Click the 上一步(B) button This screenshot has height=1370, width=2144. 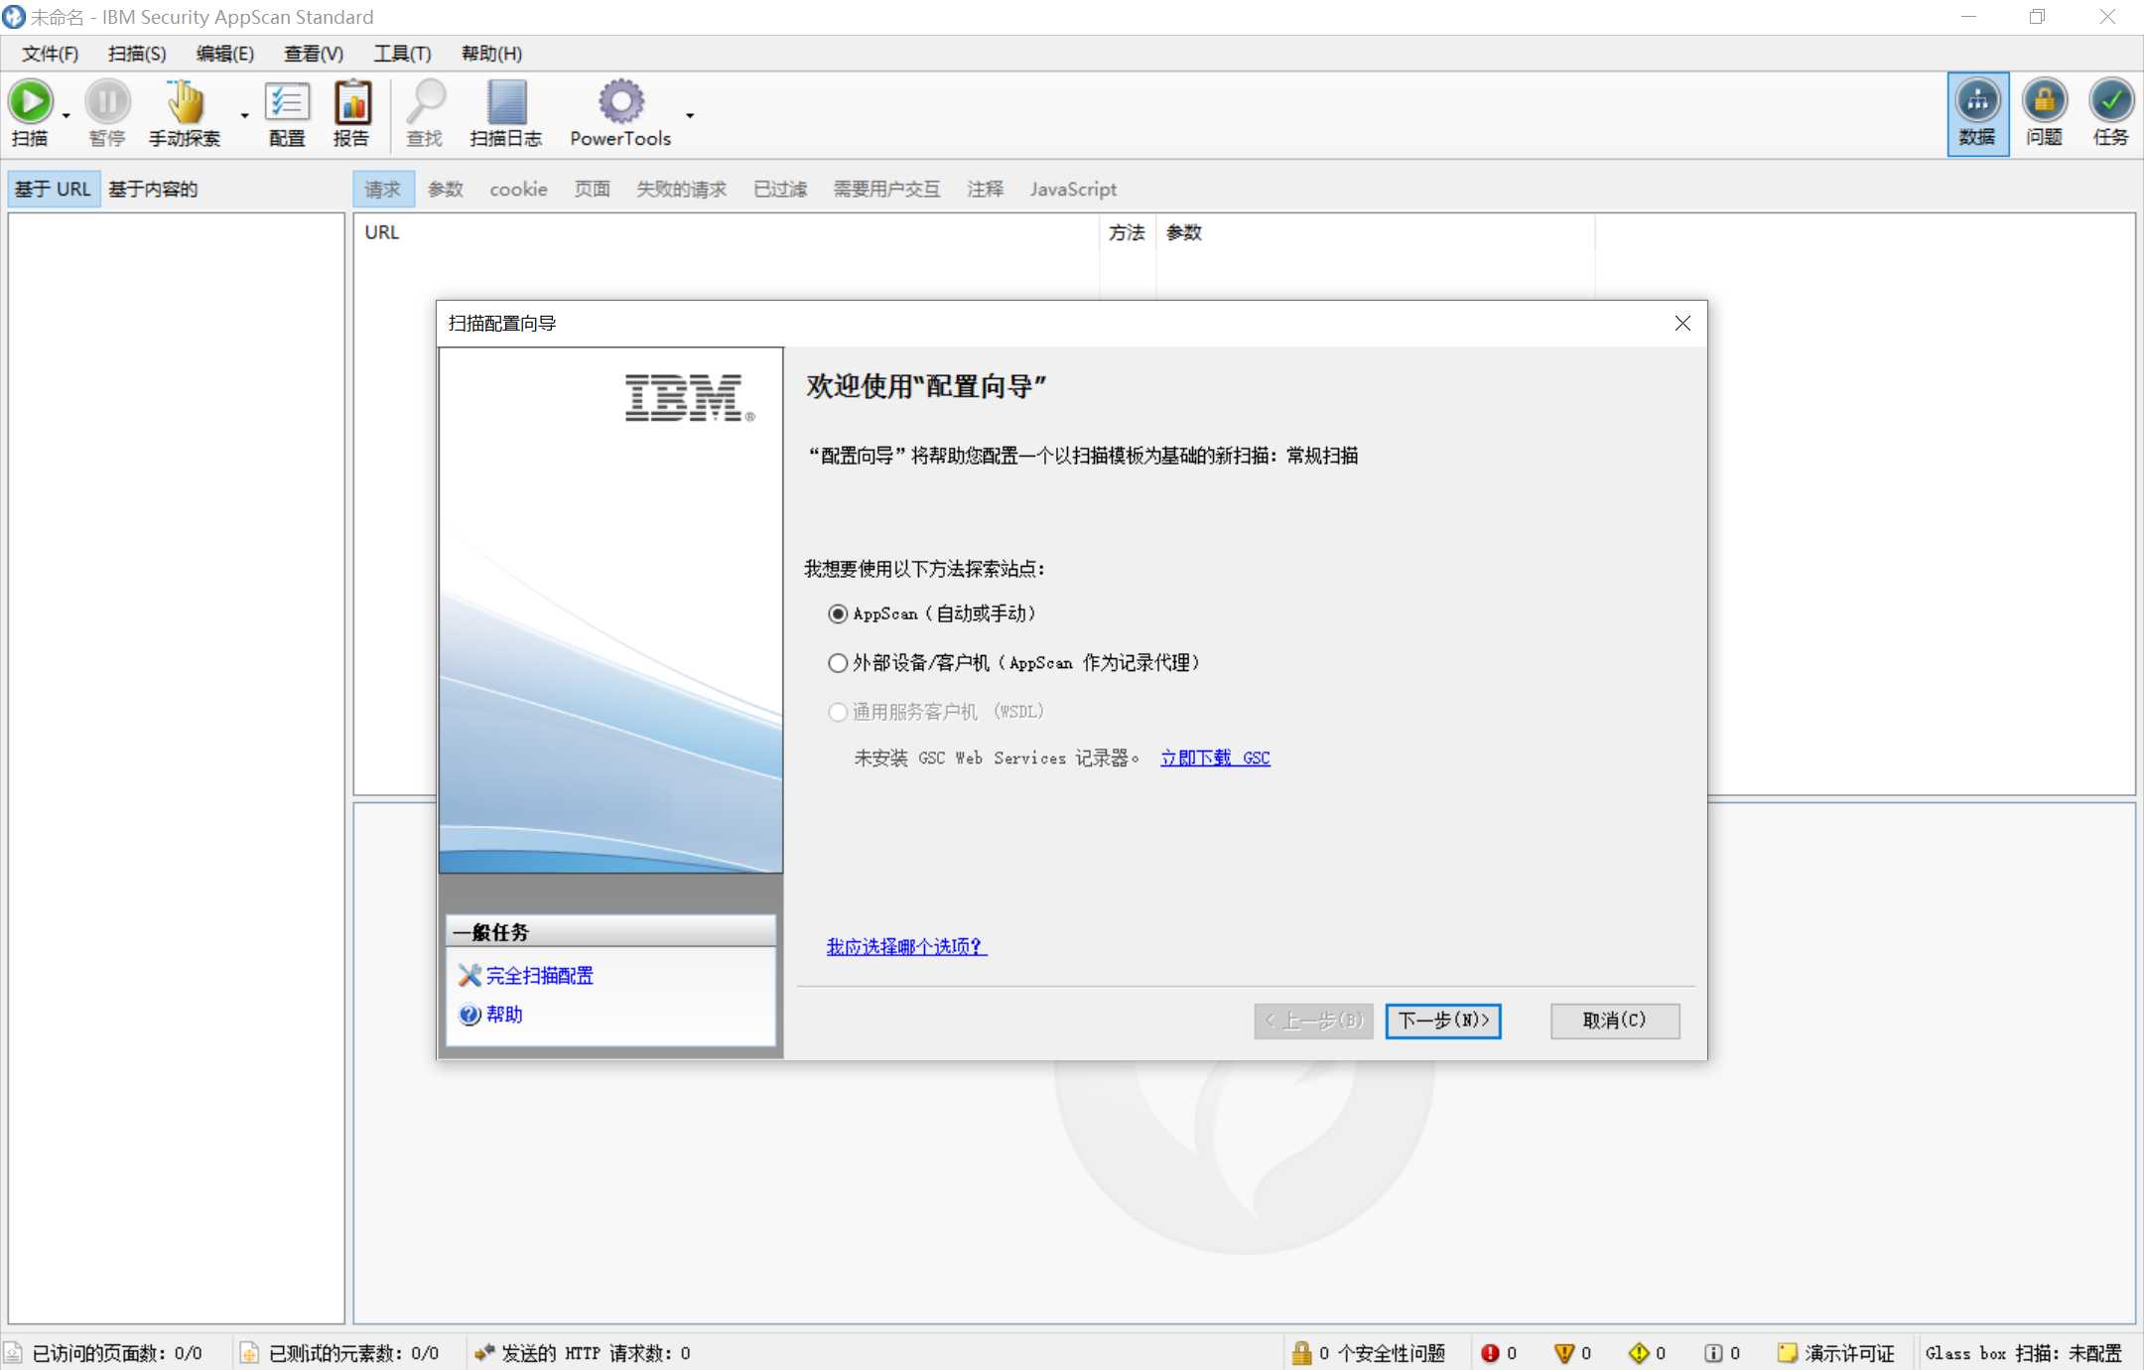(1313, 1021)
